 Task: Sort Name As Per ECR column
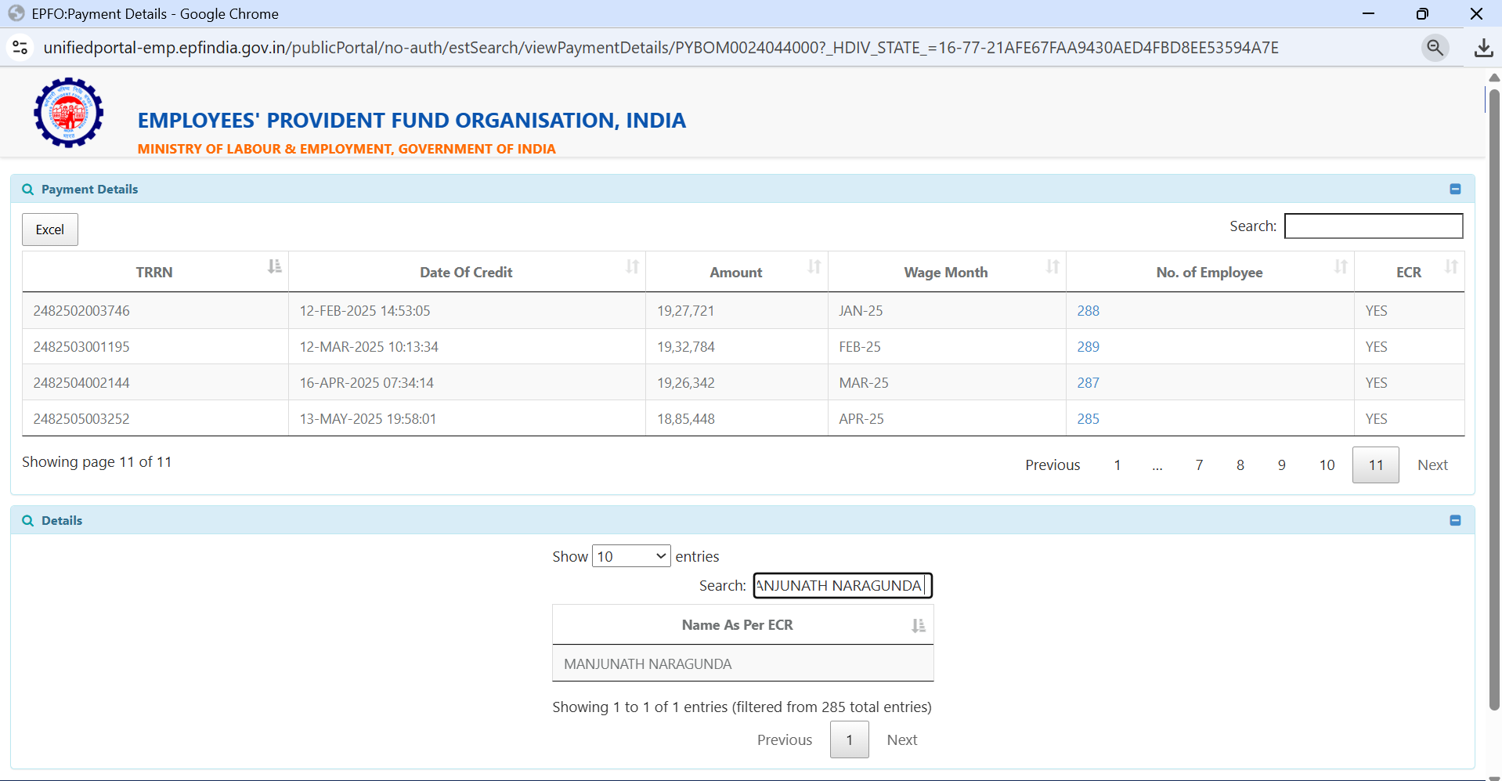(918, 625)
